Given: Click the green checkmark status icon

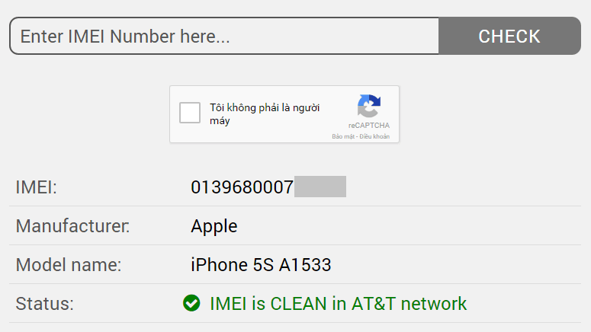Looking at the screenshot, I should [191, 304].
